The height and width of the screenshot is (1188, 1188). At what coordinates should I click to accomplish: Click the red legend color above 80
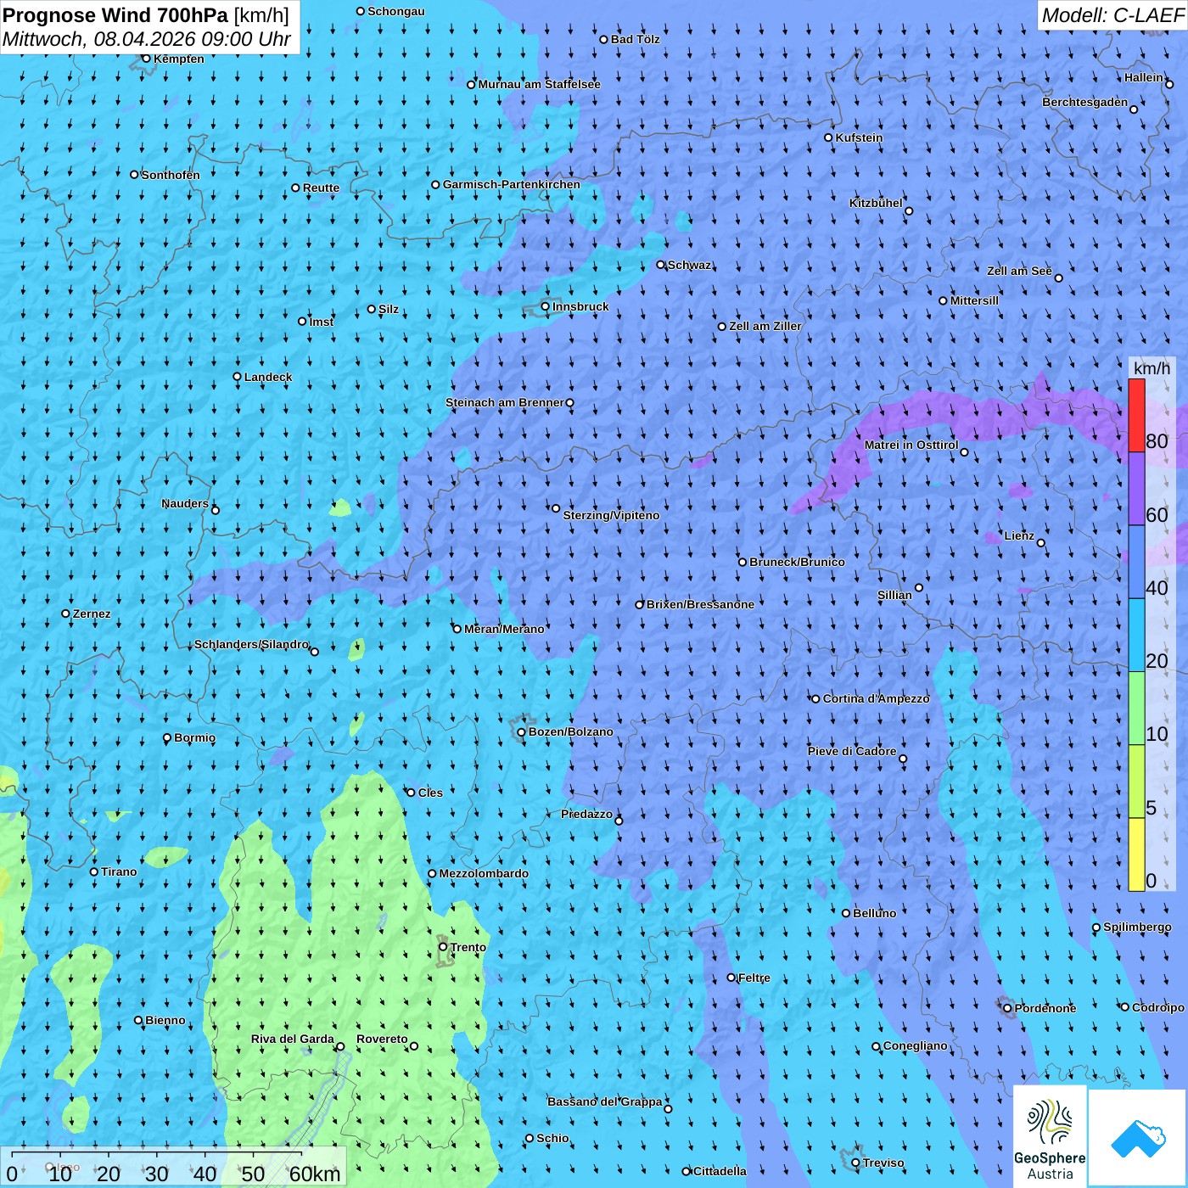click(x=1136, y=415)
